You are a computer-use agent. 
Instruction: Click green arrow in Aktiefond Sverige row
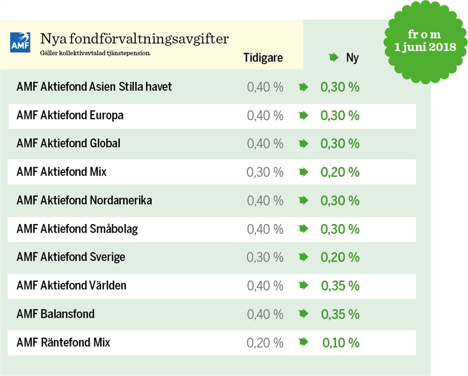(303, 257)
